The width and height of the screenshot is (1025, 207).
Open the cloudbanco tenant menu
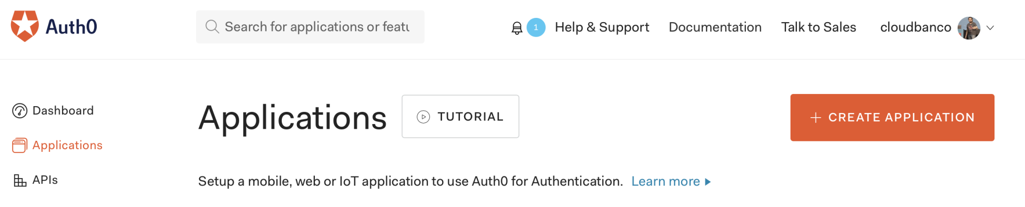(915, 27)
